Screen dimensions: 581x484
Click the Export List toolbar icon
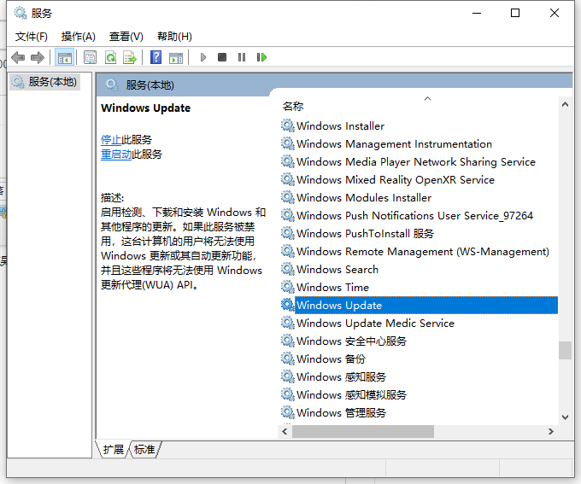coord(130,57)
